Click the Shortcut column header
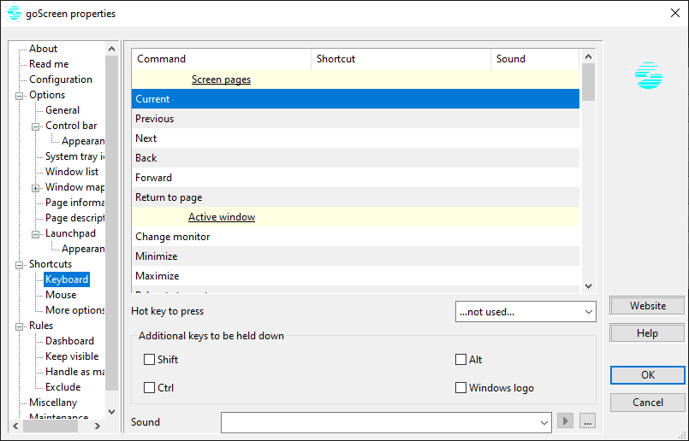 [401, 59]
